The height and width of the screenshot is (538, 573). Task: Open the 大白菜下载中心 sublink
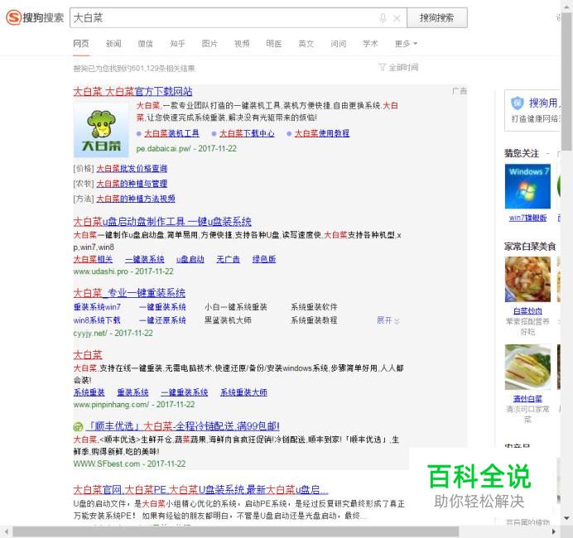[247, 133]
